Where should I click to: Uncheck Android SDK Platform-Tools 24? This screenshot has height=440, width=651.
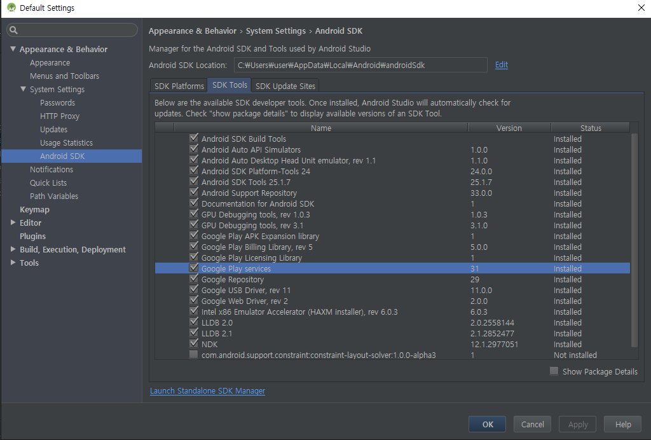tap(193, 170)
